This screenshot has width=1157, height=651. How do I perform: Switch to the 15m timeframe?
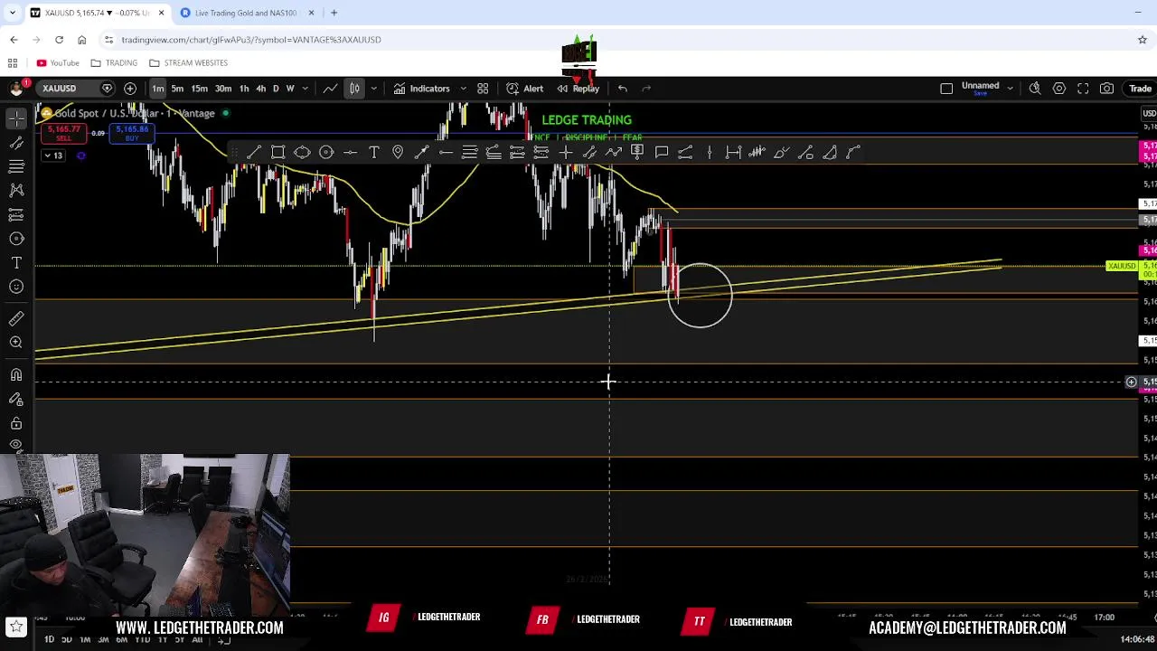click(199, 89)
